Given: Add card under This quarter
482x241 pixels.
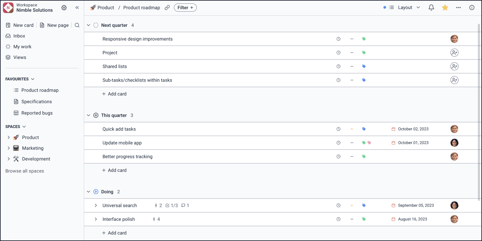Looking at the screenshot, I should (114, 170).
